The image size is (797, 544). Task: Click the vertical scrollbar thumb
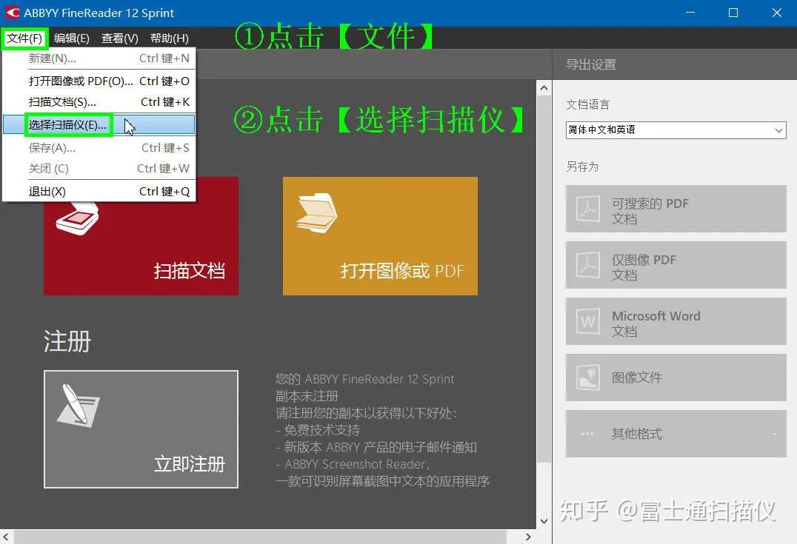(x=544, y=279)
